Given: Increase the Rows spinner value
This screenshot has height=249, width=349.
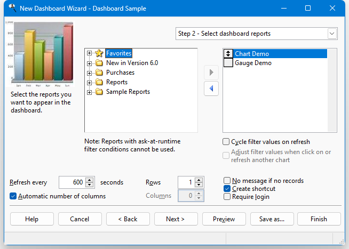Looking at the screenshot, I should click(199, 180).
